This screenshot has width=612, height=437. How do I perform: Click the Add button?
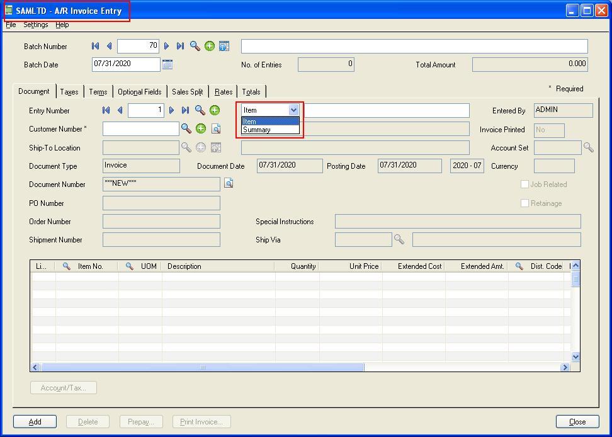35,422
